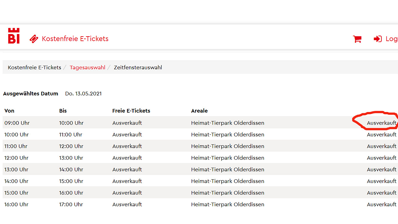
Task: Click the login arrow icon
Action: (378, 39)
